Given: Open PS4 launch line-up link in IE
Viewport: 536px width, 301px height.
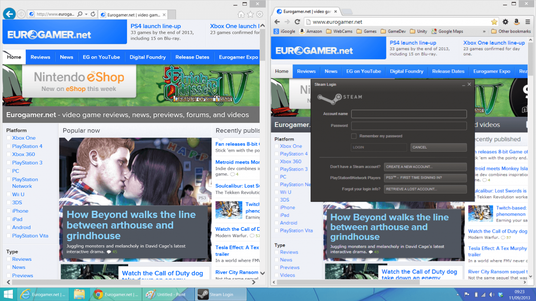Looking at the screenshot, I should [x=155, y=26].
